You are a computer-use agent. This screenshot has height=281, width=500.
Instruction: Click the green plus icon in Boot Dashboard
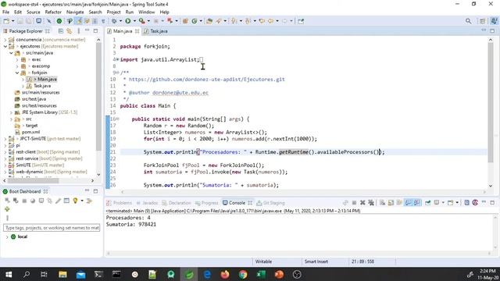[x=7, y=209]
